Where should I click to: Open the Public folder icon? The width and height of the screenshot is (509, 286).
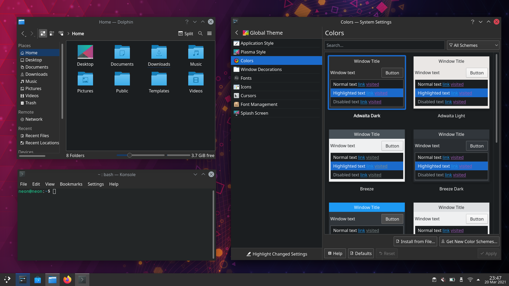[122, 82]
